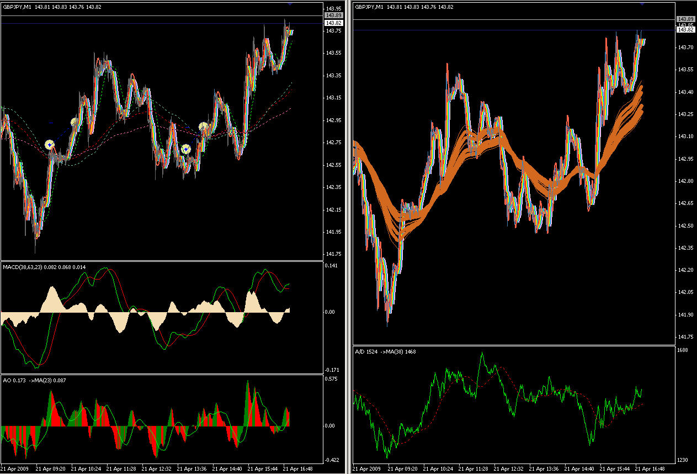
Task: Click 21 Apr 09:20 time label on right chart
Action: coord(403,468)
